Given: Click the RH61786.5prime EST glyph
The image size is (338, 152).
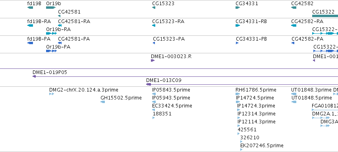Looking at the screenshot, I should (238, 94).
